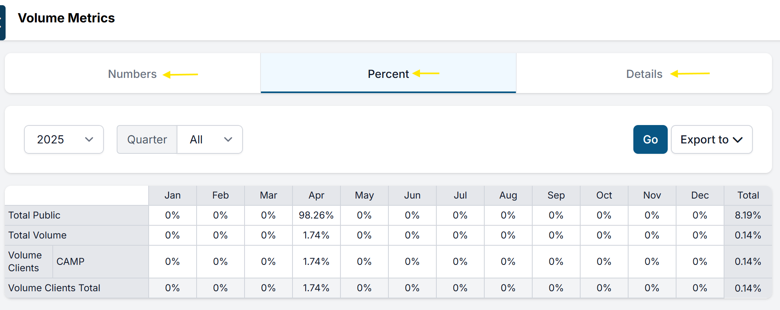
Task: Click the Go button
Action: [x=650, y=139]
